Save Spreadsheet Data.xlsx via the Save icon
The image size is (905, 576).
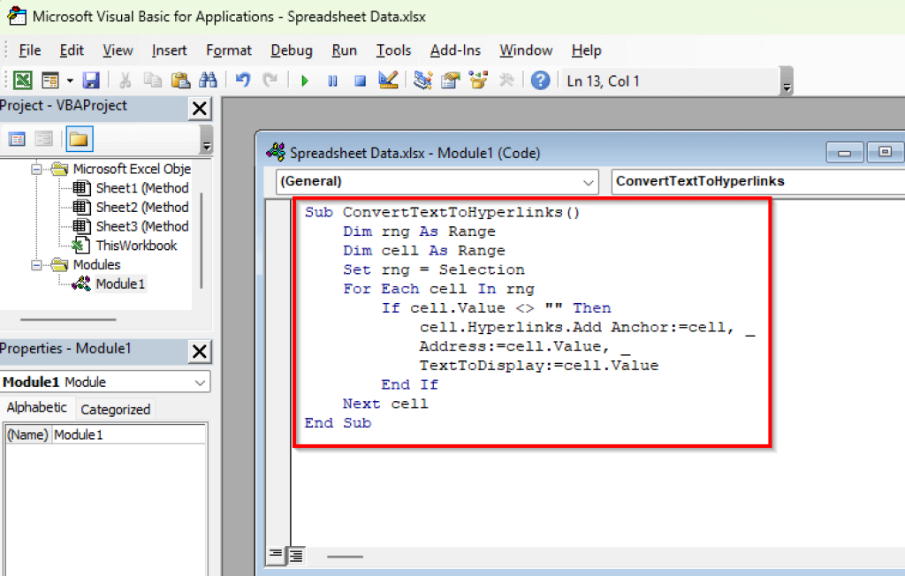tap(90, 80)
